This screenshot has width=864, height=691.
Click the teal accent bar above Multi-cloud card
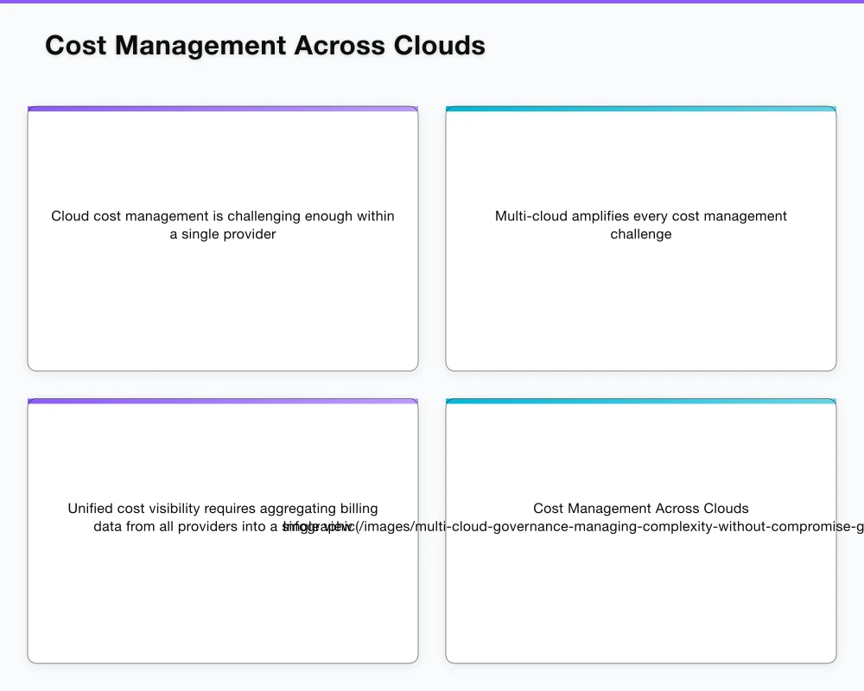pos(640,109)
